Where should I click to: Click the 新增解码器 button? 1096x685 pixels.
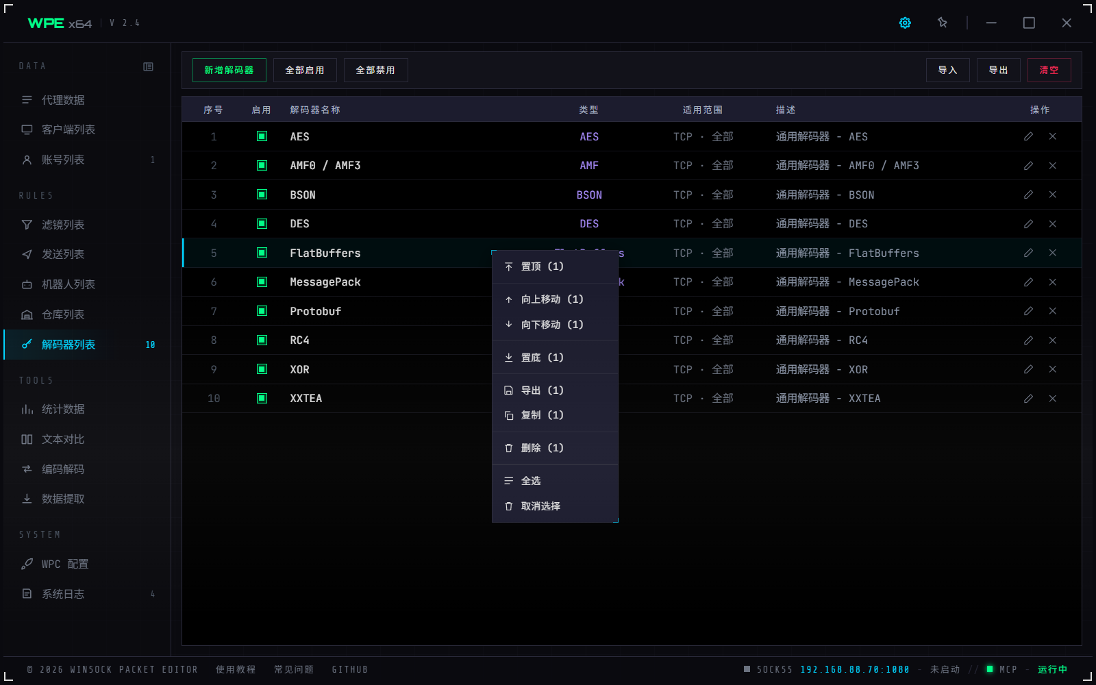click(229, 70)
